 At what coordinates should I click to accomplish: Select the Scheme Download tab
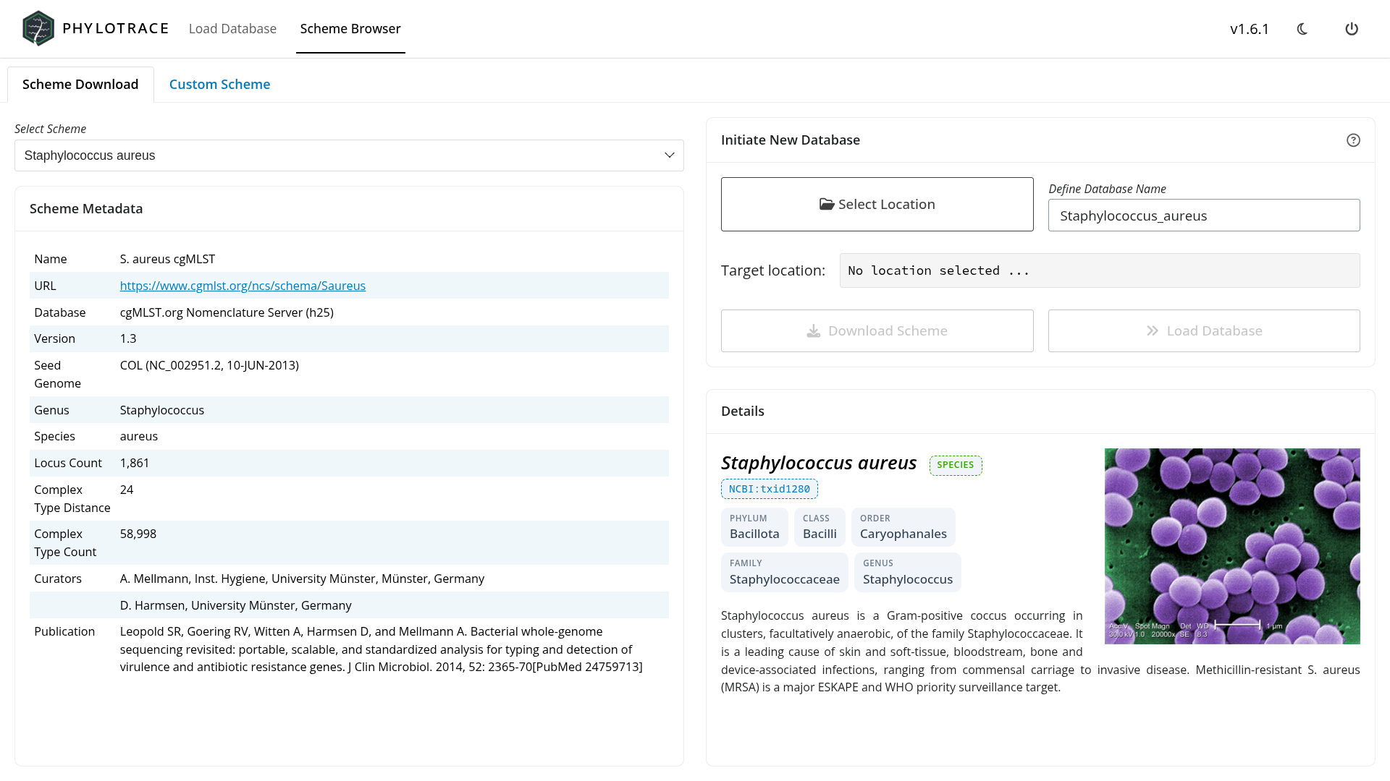[80, 84]
